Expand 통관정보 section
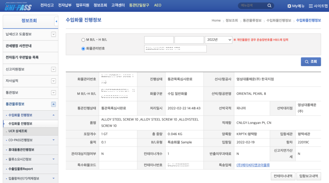The image size is (329, 183). click(53, 92)
